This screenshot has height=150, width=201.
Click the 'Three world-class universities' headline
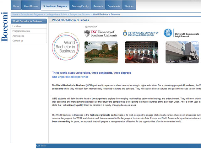(x=91, y=73)
